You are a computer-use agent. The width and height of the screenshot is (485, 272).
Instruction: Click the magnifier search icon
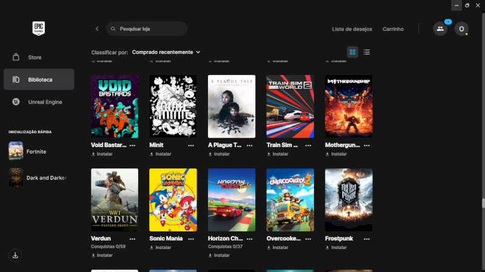click(113, 28)
